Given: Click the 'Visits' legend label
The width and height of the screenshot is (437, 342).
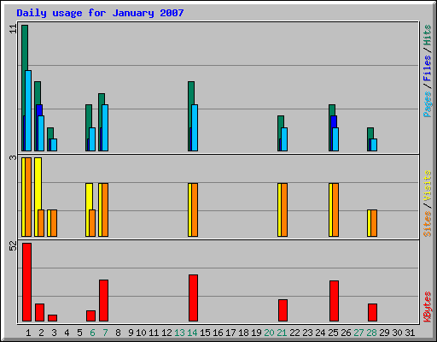Looking at the screenshot, I should tap(428, 186).
